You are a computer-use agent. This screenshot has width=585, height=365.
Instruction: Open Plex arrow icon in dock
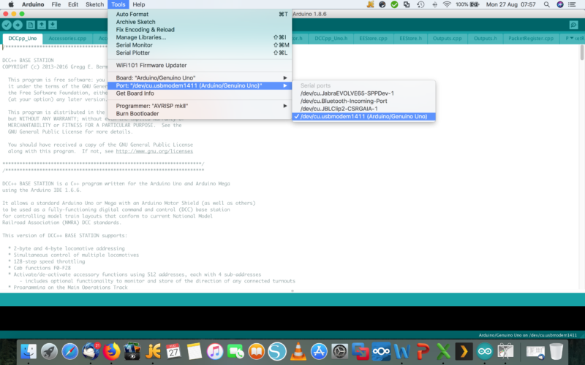[x=464, y=351]
